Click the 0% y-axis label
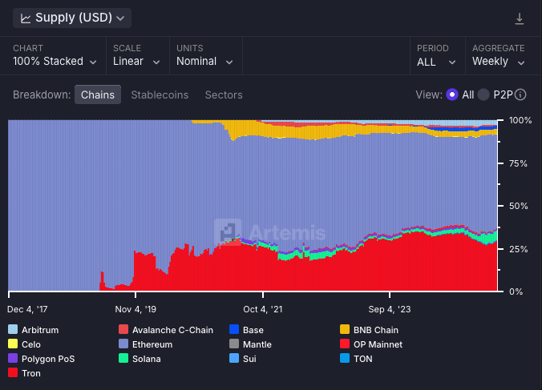 [516, 291]
